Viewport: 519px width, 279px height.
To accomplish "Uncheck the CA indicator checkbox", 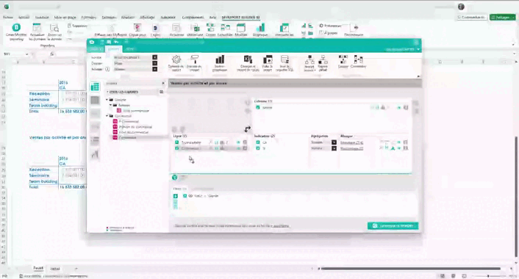I will pyautogui.click(x=258, y=142).
